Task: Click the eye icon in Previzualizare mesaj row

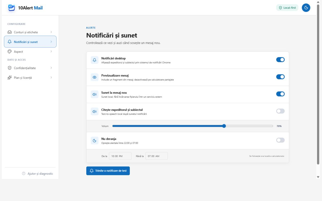Action: point(95,77)
